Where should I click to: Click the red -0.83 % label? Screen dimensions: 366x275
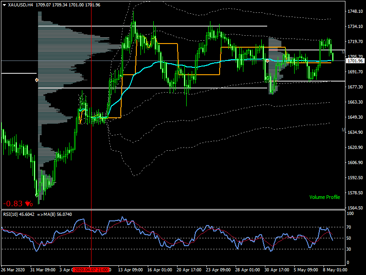click(x=18, y=203)
